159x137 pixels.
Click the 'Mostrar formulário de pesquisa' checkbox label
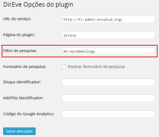[96, 67]
